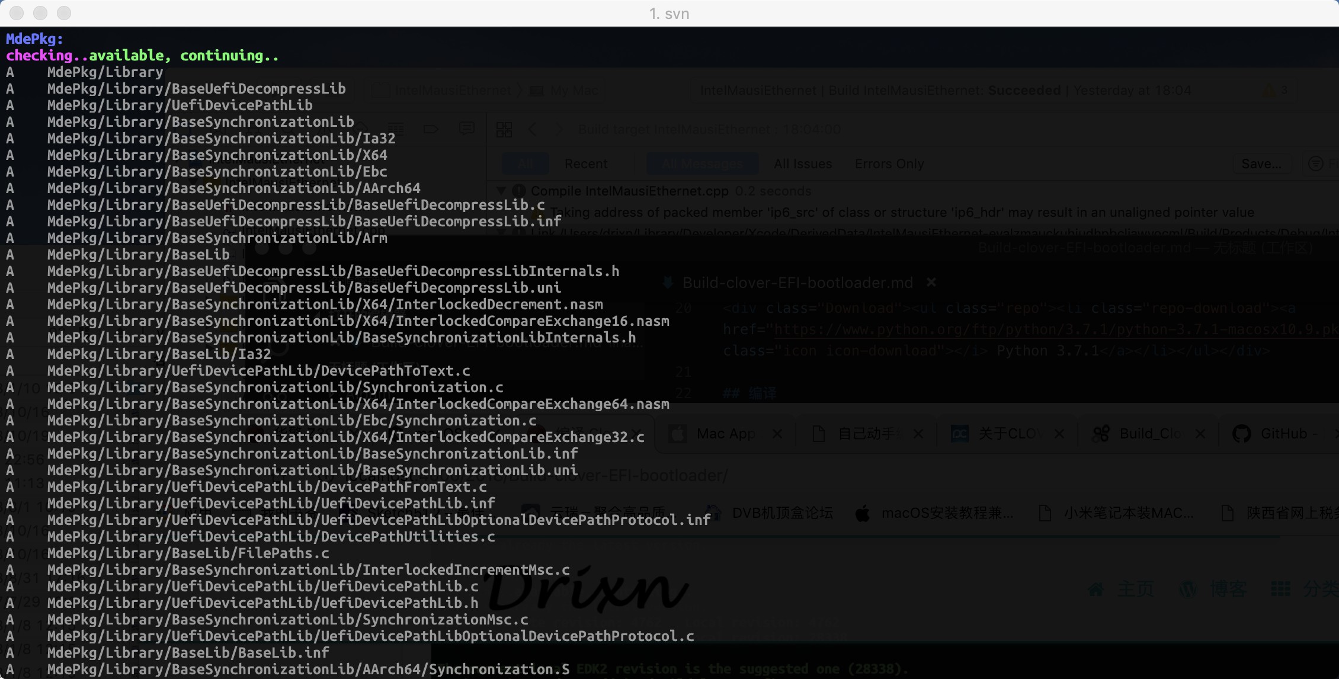Select All Messages filter in Xcode behind

[703, 164]
